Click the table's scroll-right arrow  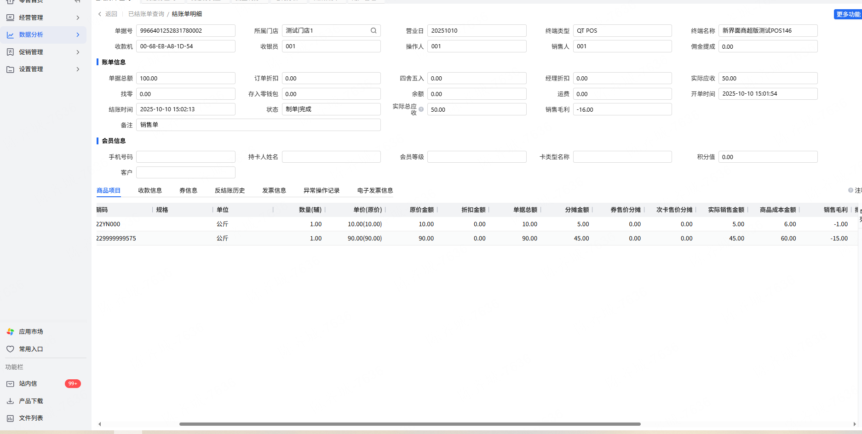(855, 424)
